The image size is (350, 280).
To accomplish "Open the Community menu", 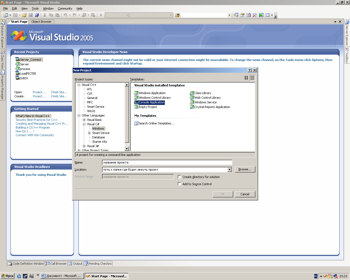I will (65, 8).
